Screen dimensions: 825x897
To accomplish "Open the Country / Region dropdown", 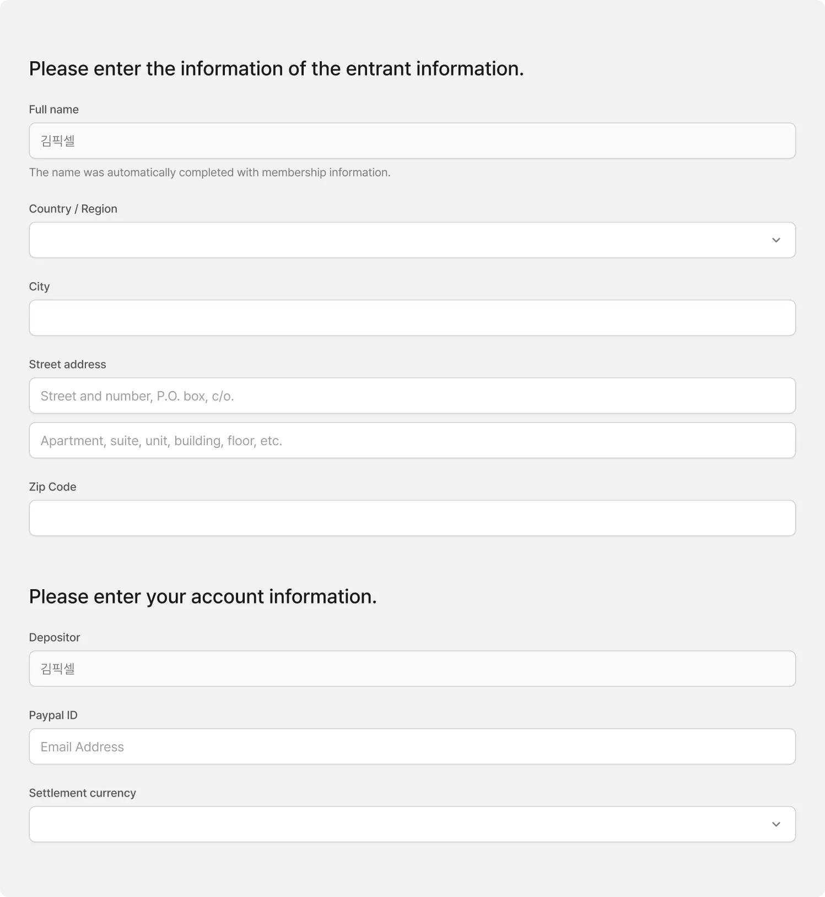I will (412, 240).
